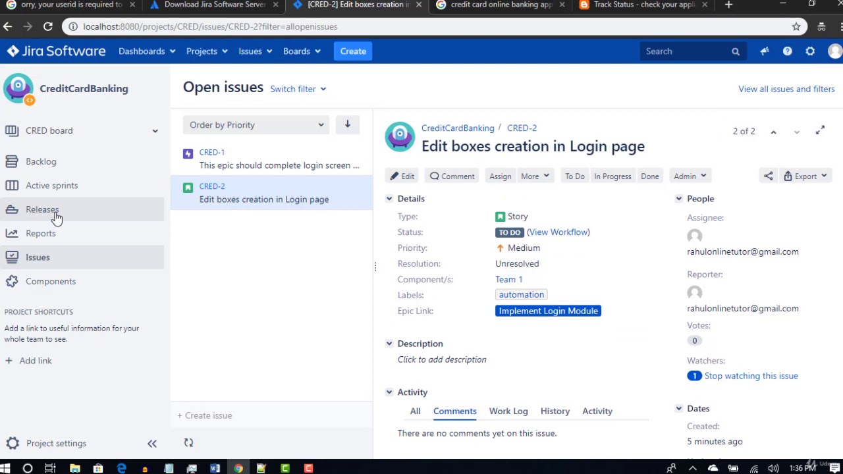The height and width of the screenshot is (474, 843).
Task: Open the Projects dropdown menu
Action: [x=207, y=51]
